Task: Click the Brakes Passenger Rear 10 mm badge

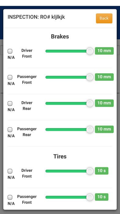Action: (104, 129)
